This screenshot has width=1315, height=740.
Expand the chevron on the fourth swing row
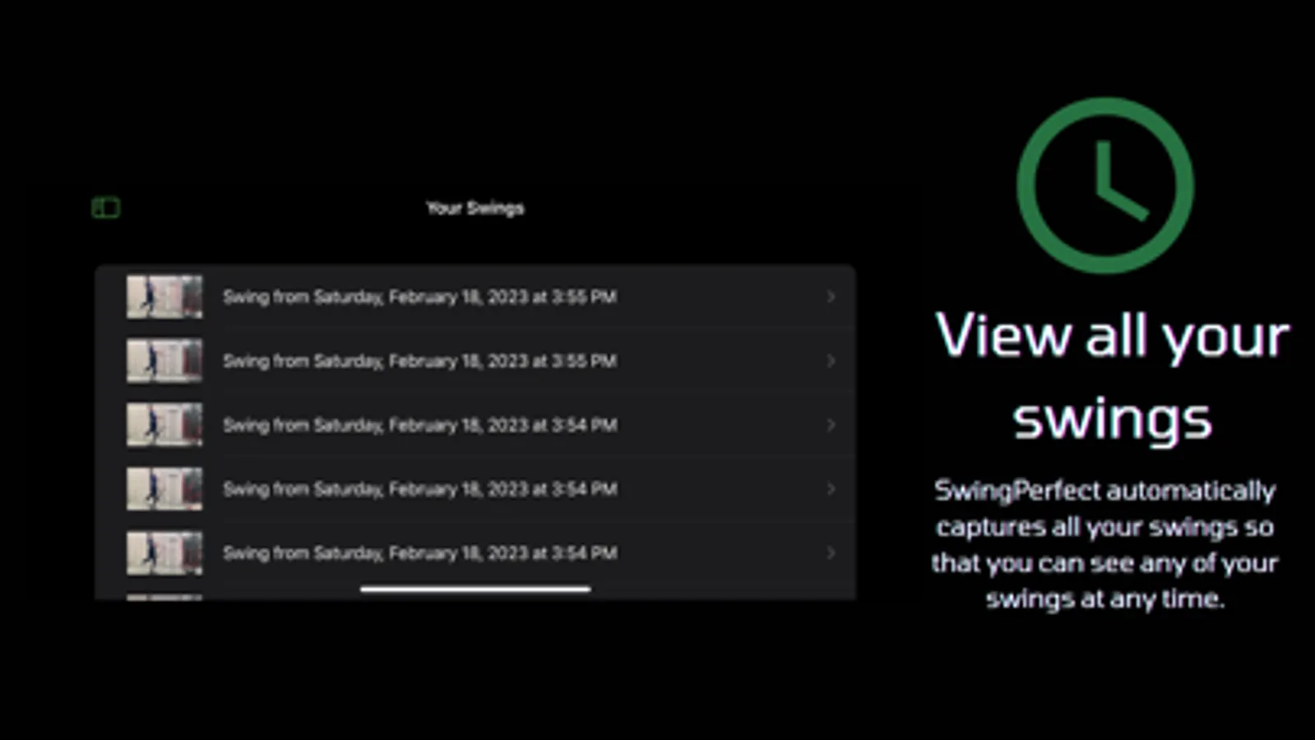(831, 489)
